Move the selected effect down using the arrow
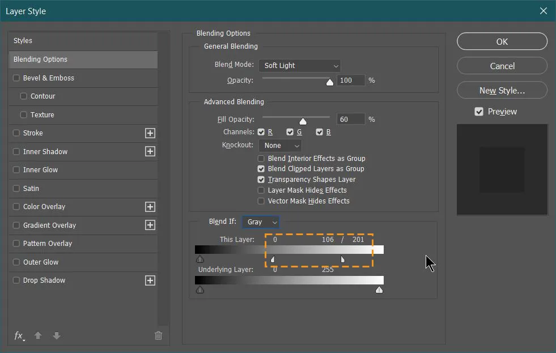The height and width of the screenshot is (353, 556). 56,335
